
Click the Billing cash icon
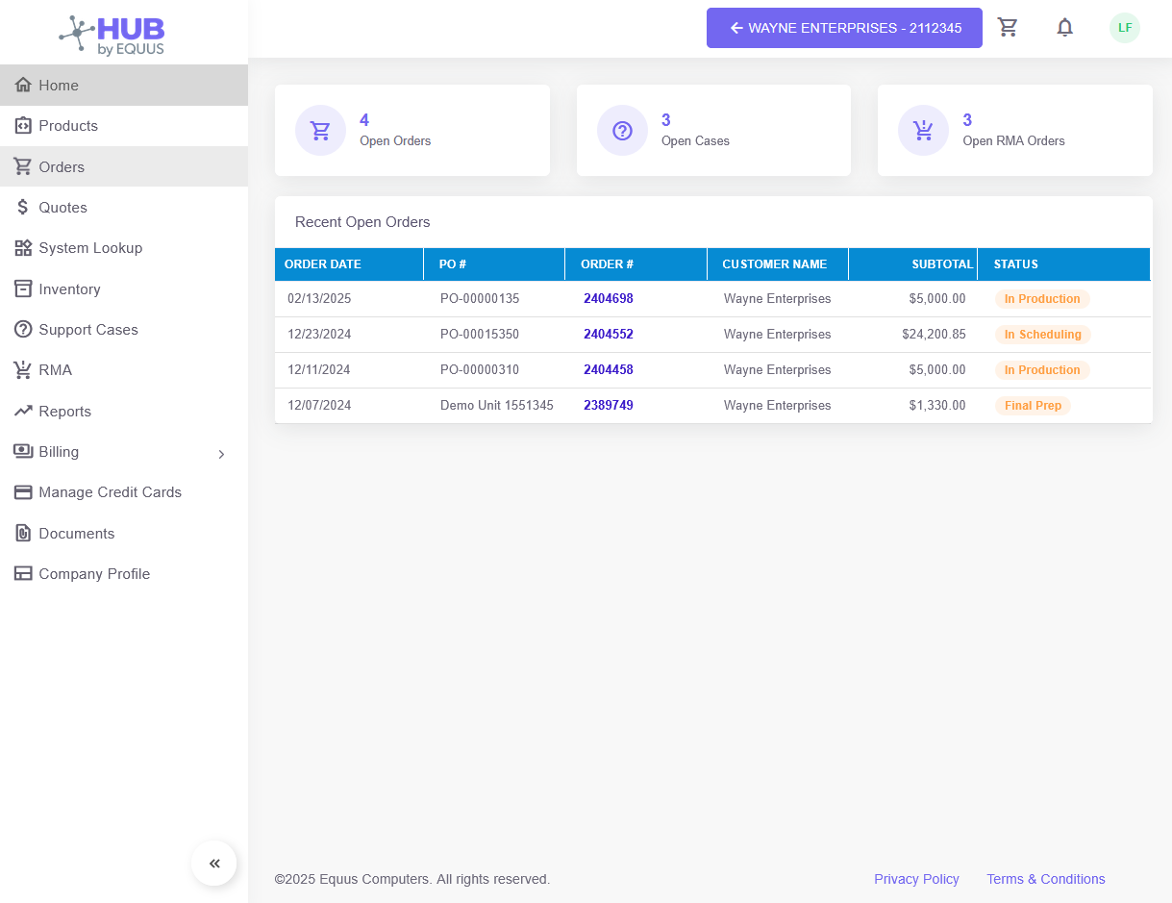pyautogui.click(x=23, y=452)
